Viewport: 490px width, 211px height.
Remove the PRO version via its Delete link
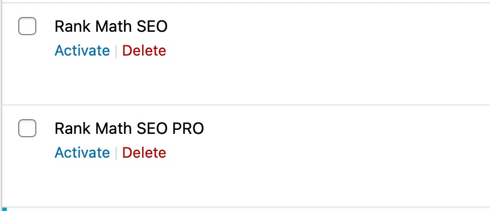144,153
